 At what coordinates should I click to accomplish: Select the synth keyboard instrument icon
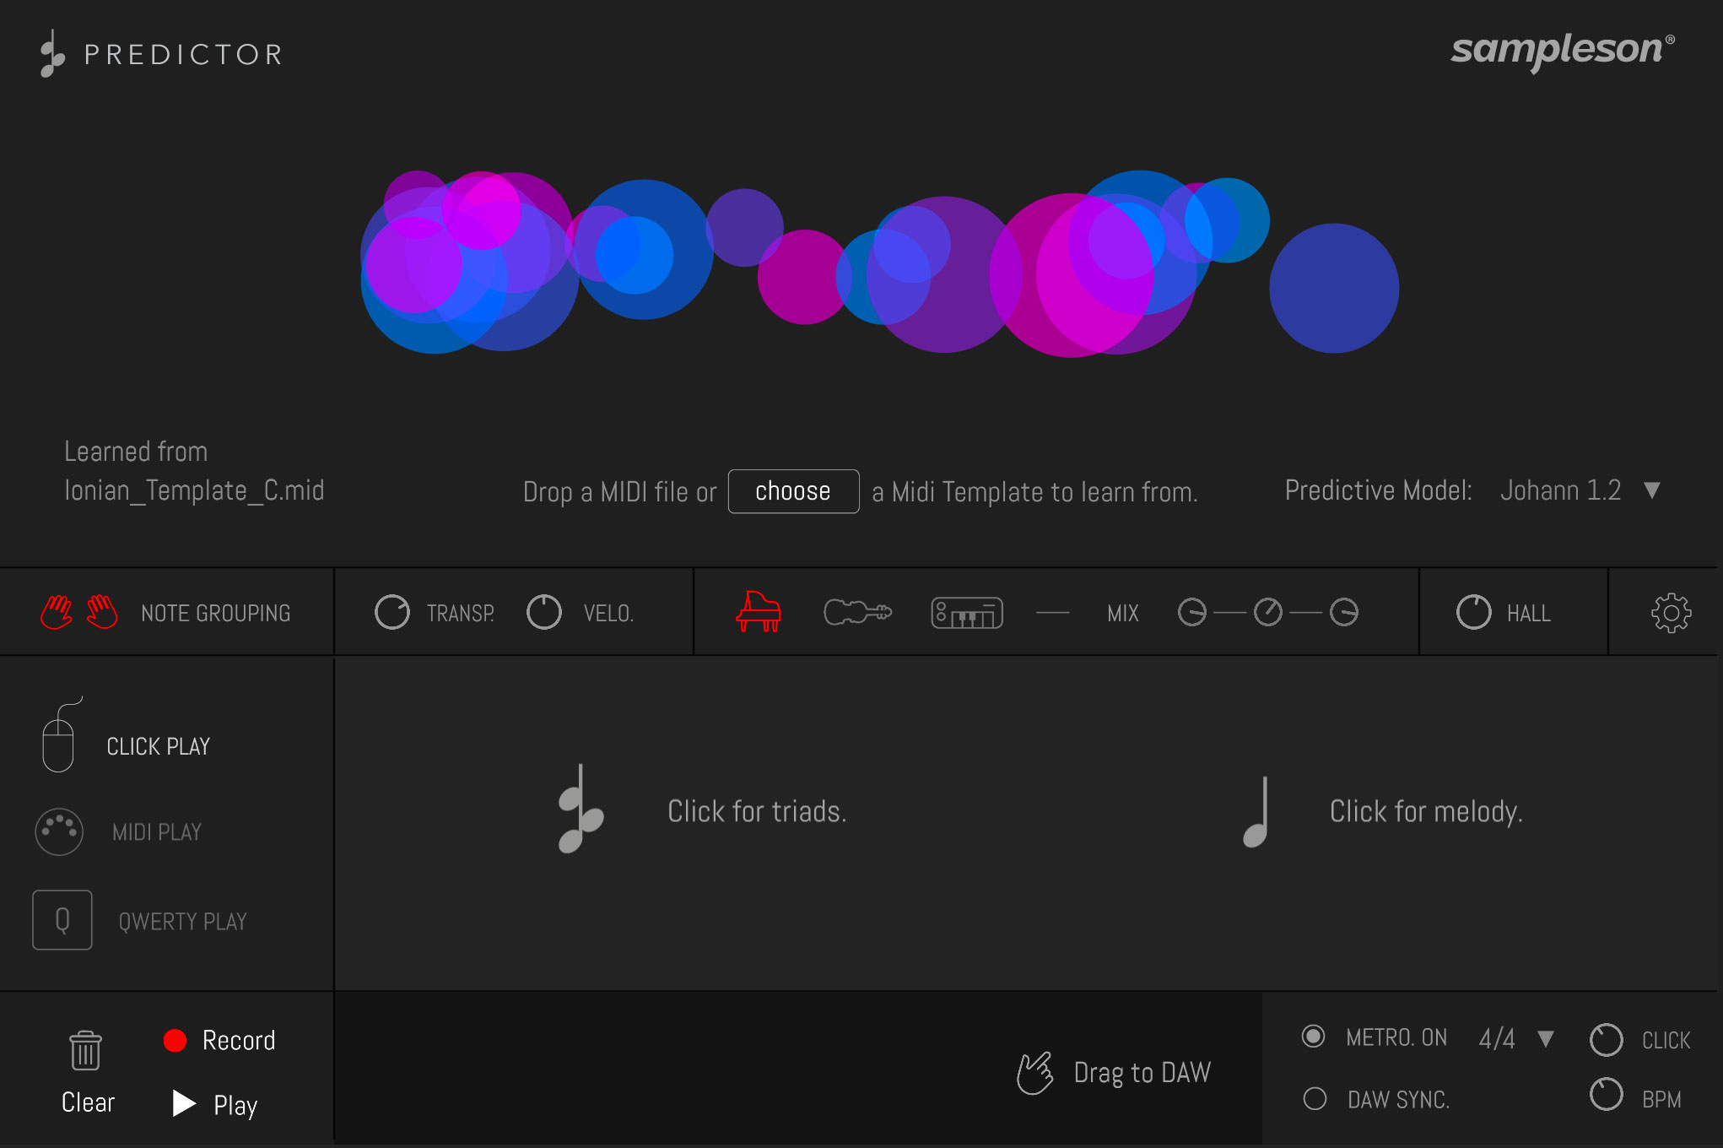pyautogui.click(x=966, y=613)
